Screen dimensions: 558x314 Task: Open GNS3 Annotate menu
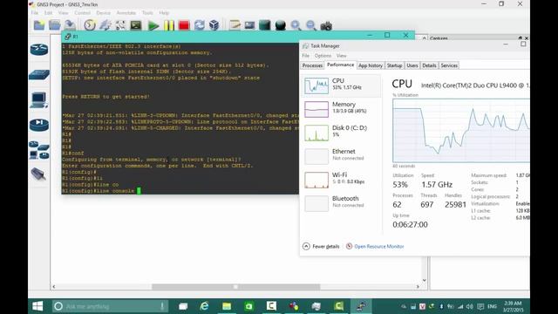pos(126,13)
